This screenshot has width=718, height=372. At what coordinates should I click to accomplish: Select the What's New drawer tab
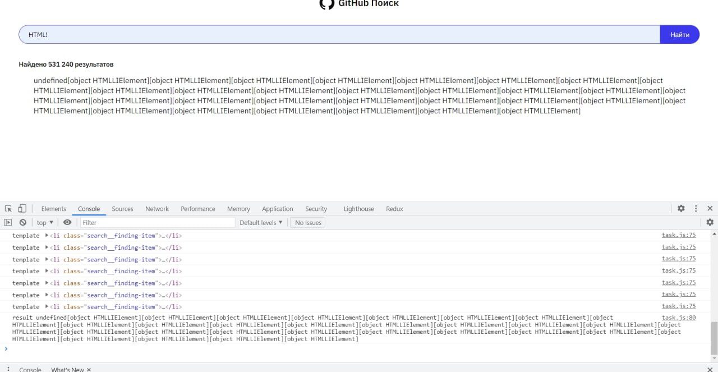tap(67, 370)
